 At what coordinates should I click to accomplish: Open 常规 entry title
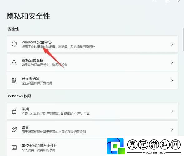coord(25,109)
